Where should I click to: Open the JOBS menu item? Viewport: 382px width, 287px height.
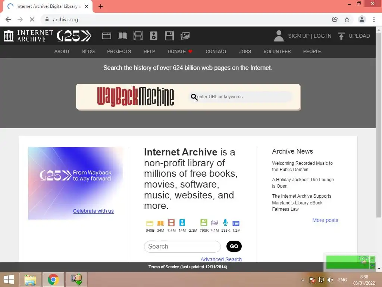tap(245, 52)
